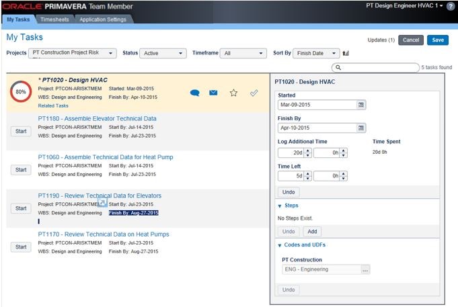Adjust the Time Left hours stepper
The width and height of the screenshot is (458, 307).
(344, 176)
